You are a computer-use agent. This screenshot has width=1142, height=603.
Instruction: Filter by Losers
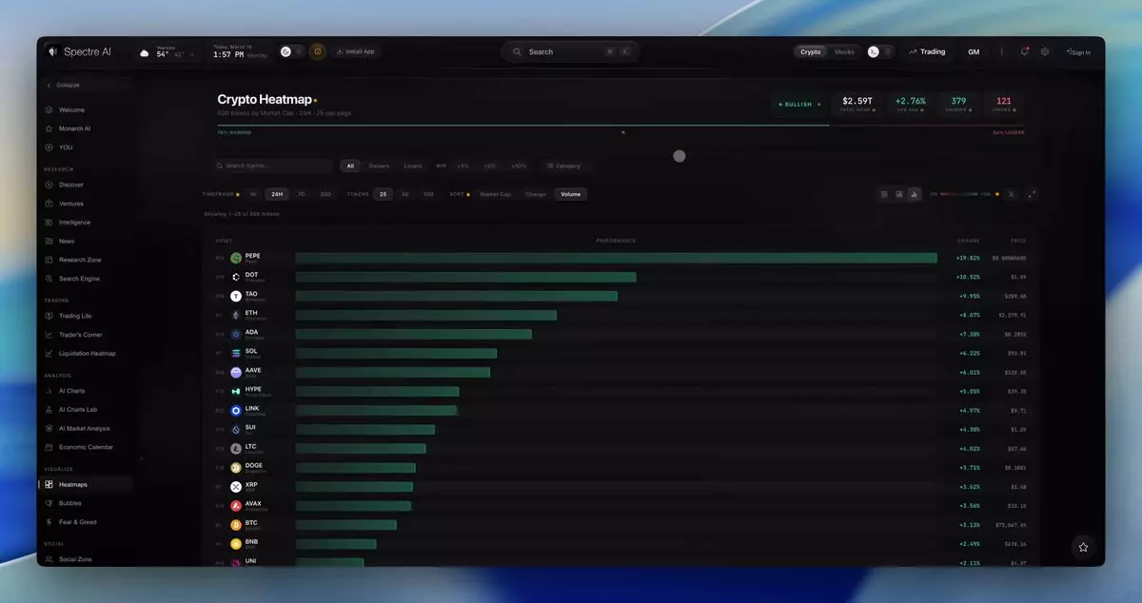tap(413, 165)
